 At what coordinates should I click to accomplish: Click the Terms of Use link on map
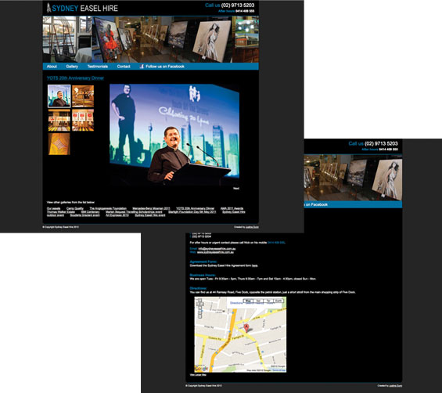coord(279,370)
